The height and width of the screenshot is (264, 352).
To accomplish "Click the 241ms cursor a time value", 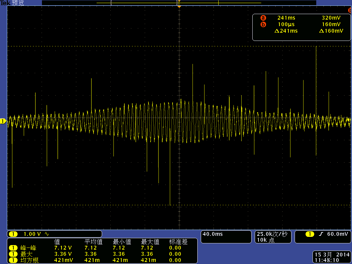I will pyautogui.click(x=286, y=18).
